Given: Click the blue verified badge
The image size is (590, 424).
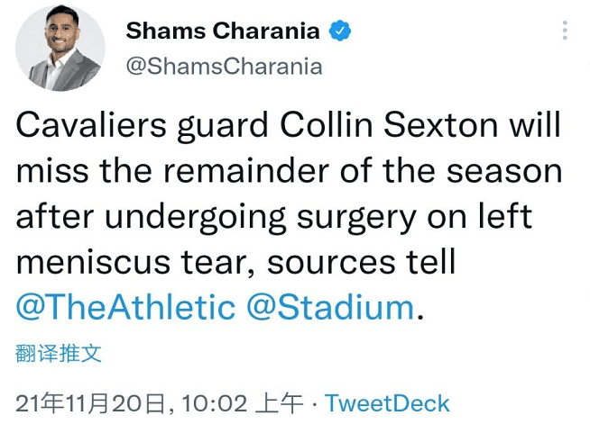Looking at the screenshot, I should point(340,32).
